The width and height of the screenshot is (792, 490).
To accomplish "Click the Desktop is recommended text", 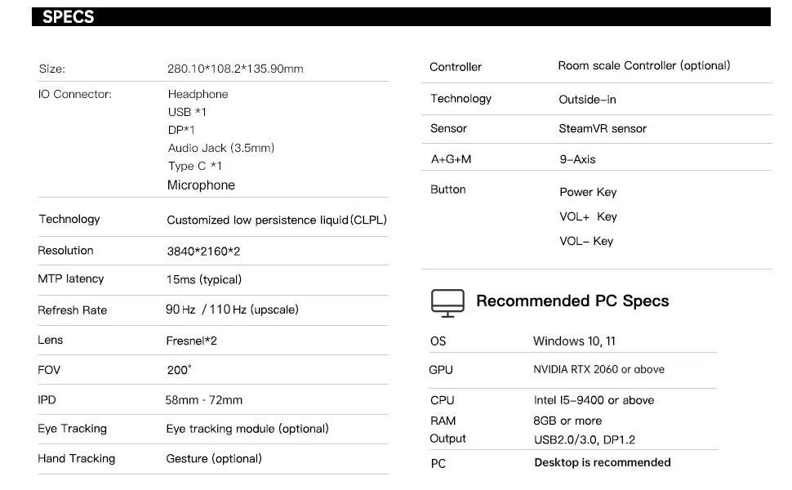I will [603, 463].
